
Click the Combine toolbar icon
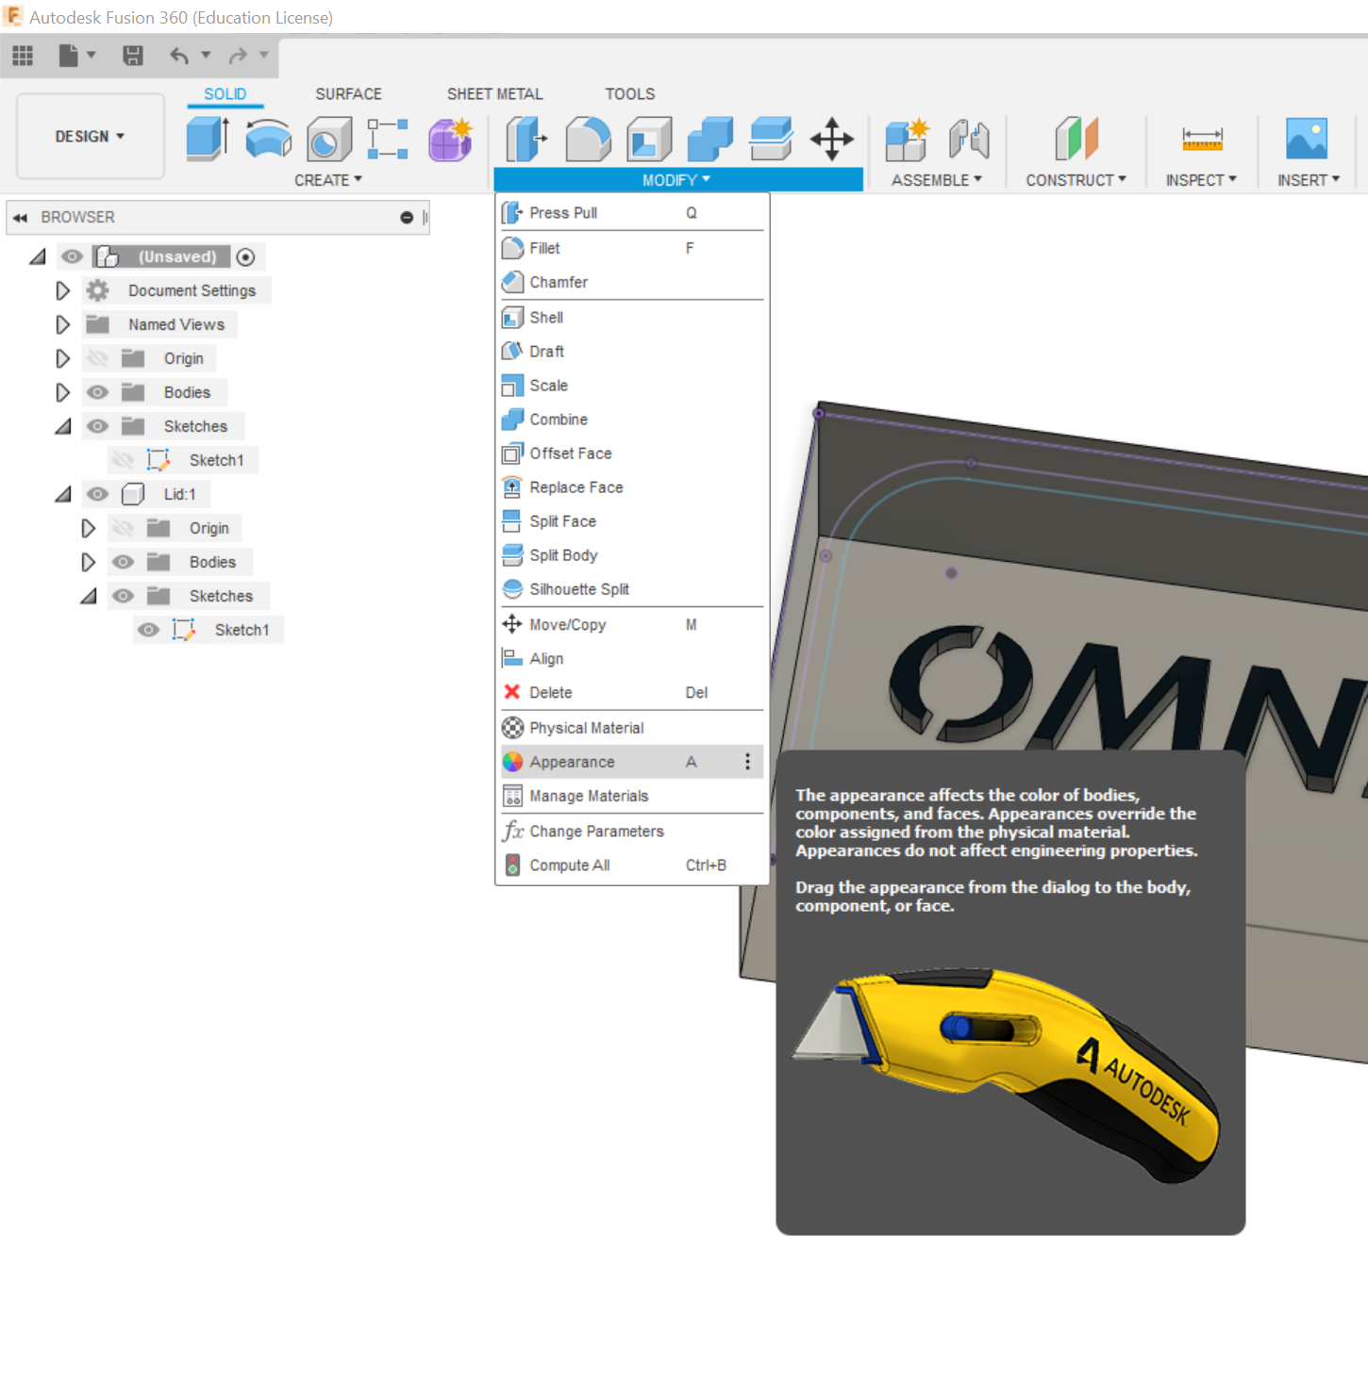(x=710, y=140)
